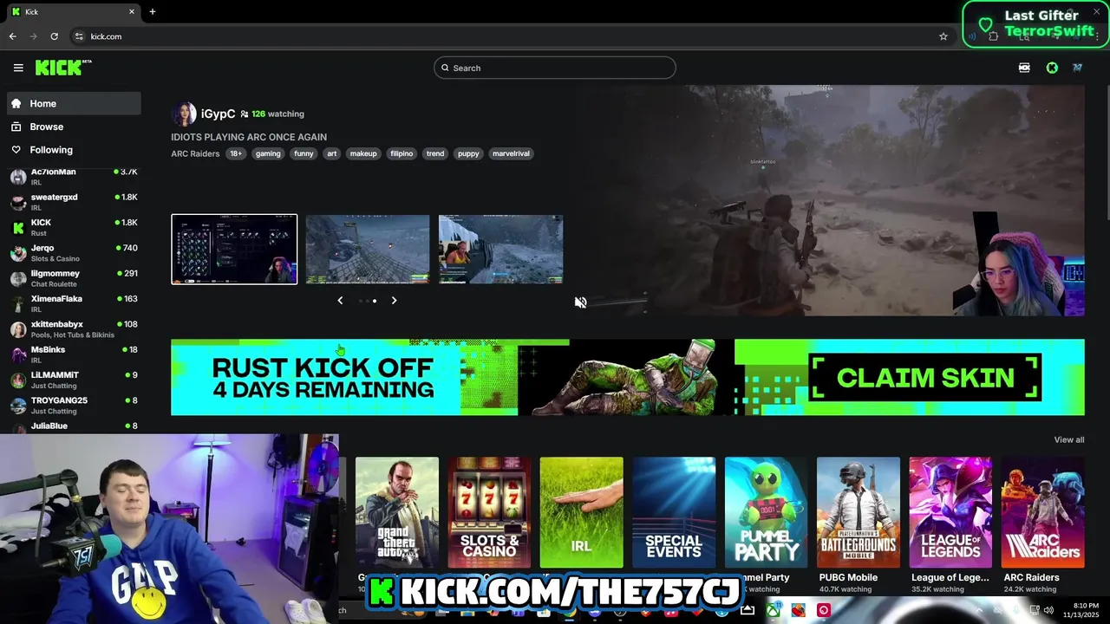This screenshot has height=624, width=1110.
Task: Open network icon in system tray
Action: tap(1033, 610)
